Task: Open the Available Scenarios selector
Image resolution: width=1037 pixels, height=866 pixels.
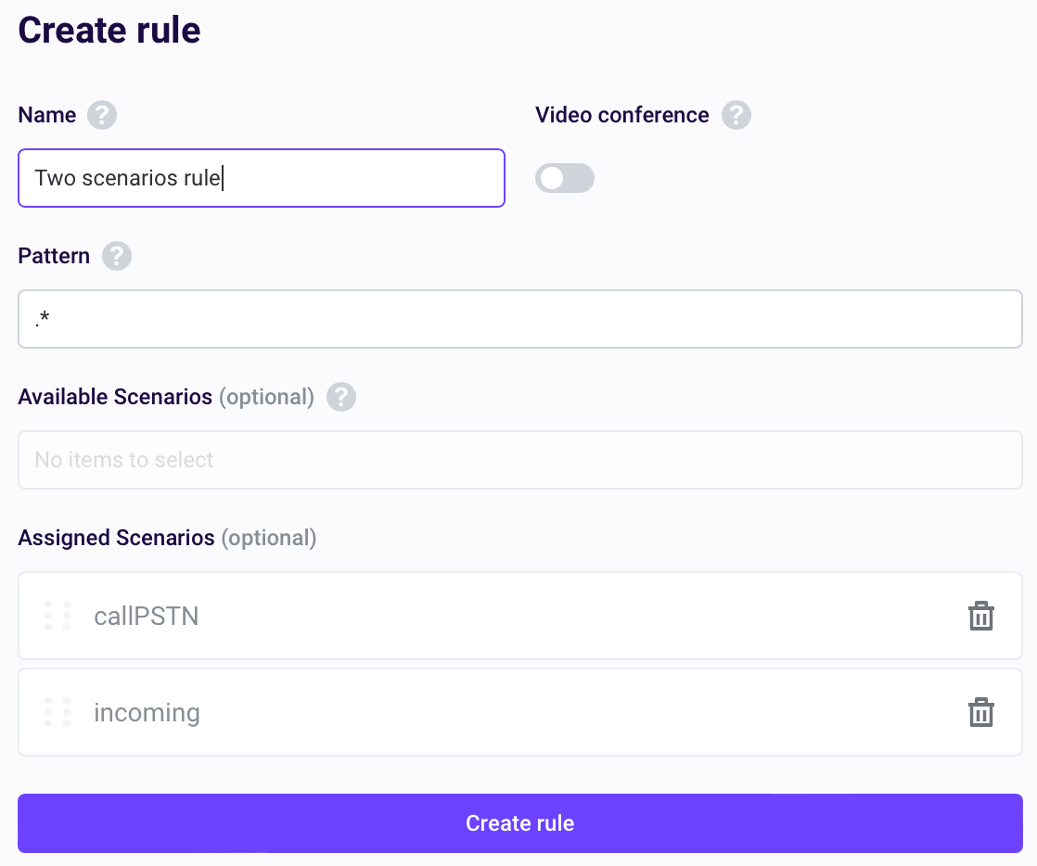Action: point(519,460)
